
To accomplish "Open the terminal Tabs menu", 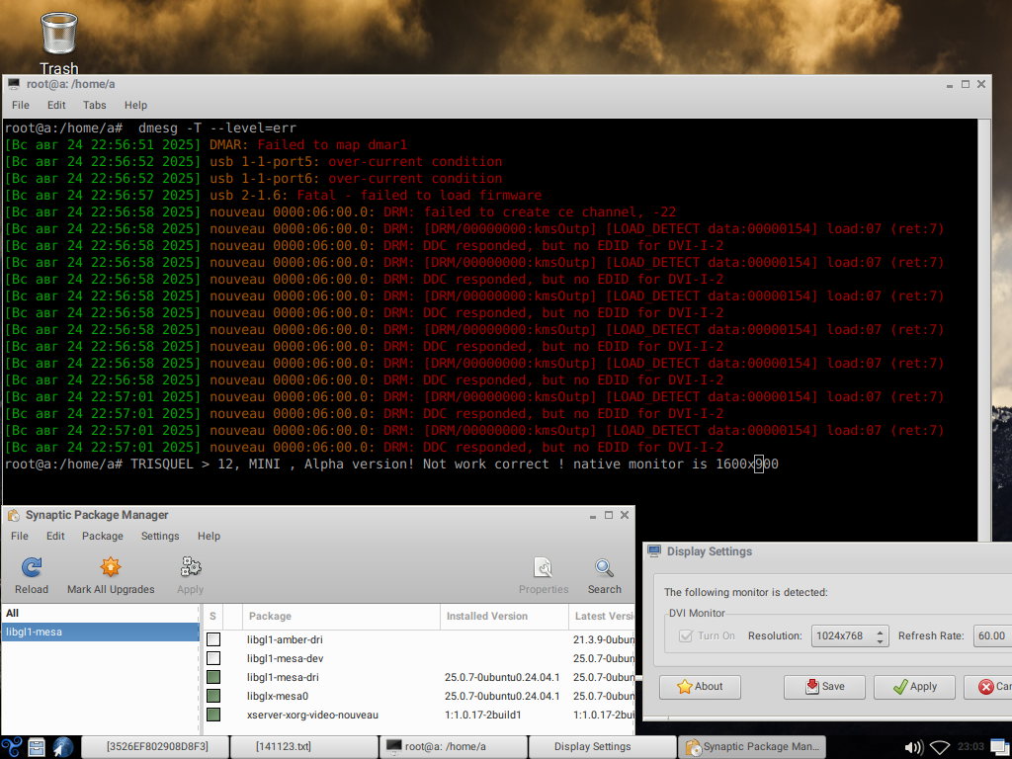I will coord(94,105).
